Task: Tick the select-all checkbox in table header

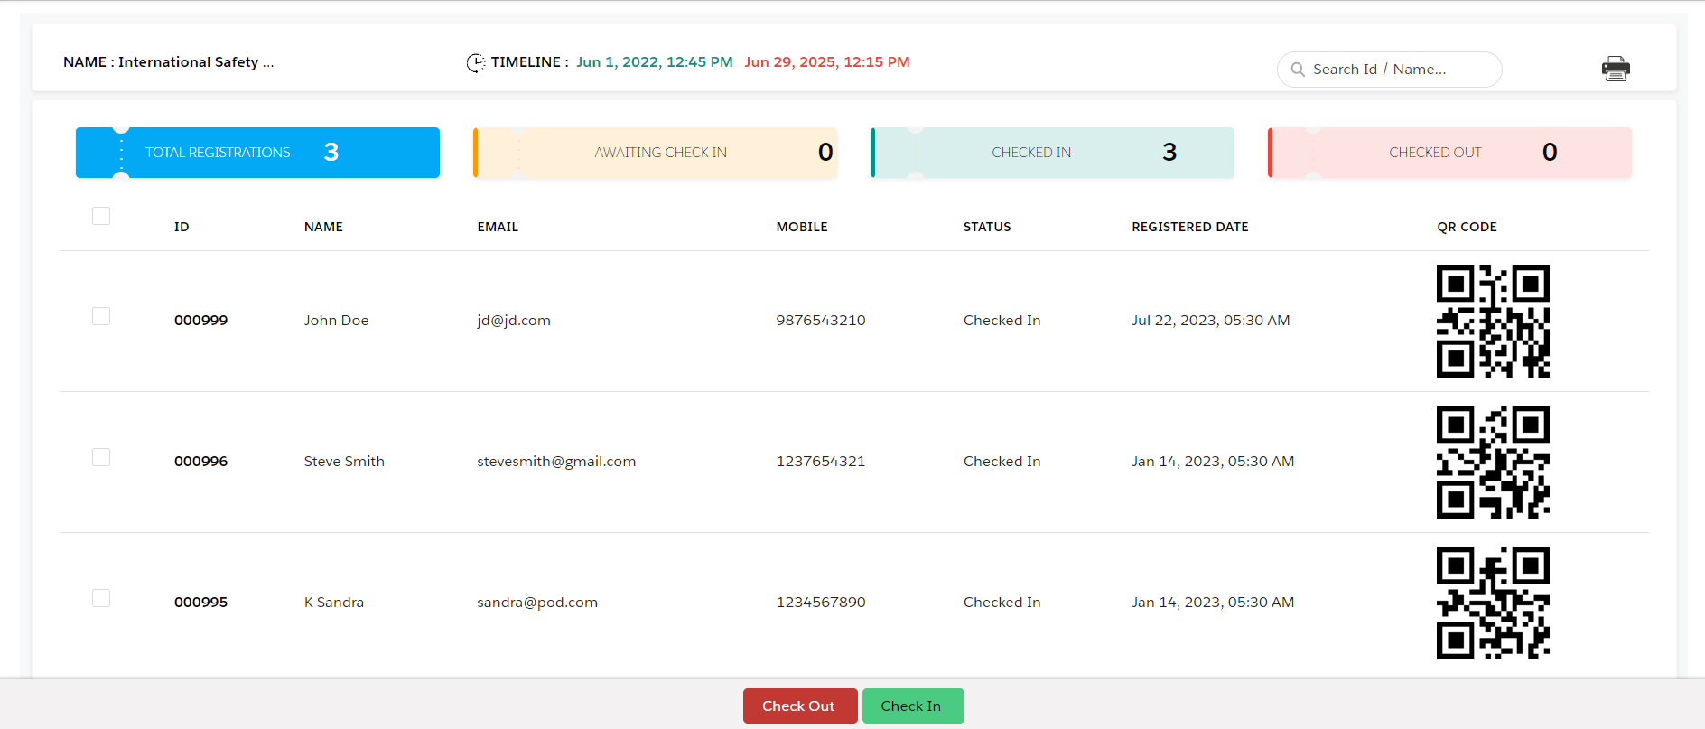Action: (101, 216)
